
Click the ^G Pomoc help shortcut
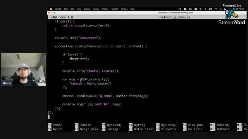pos(55,125)
